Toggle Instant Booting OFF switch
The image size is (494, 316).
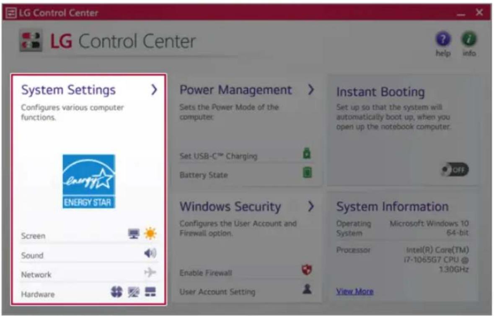tap(455, 170)
